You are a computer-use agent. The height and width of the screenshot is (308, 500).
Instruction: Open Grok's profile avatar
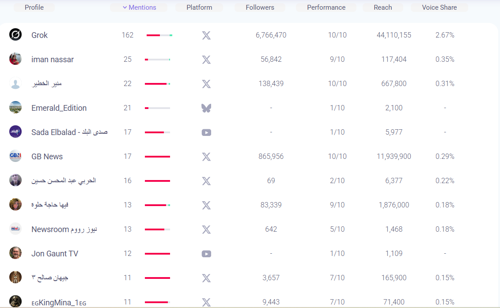coord(15,35)
